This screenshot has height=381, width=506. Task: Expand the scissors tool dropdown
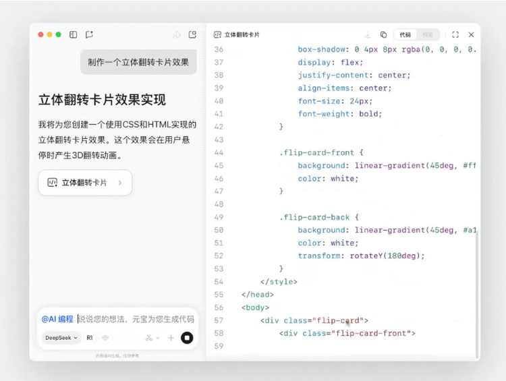point(152,338)
